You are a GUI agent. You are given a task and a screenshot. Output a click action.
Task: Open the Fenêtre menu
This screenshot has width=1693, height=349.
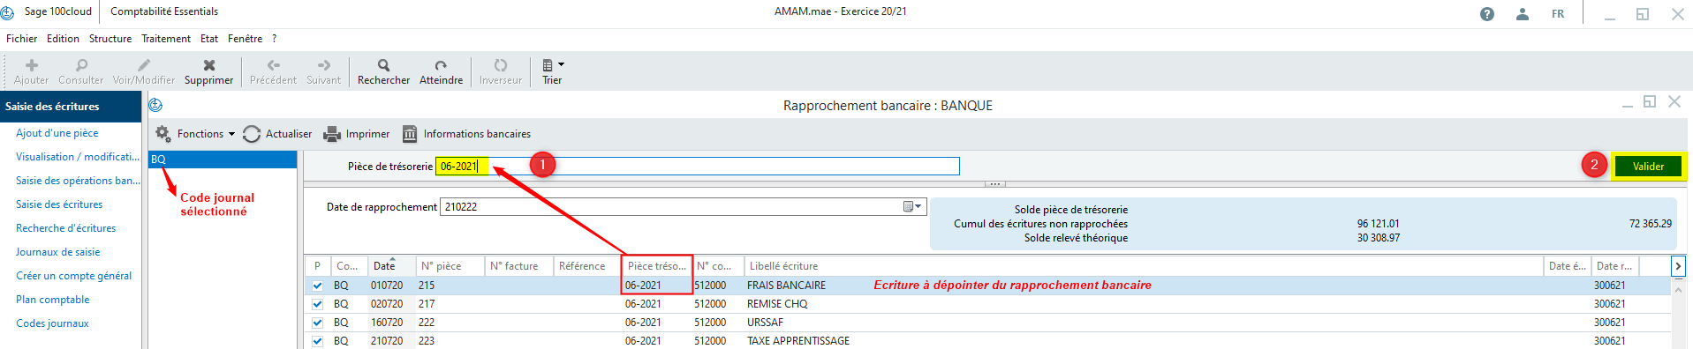(245, 39)
